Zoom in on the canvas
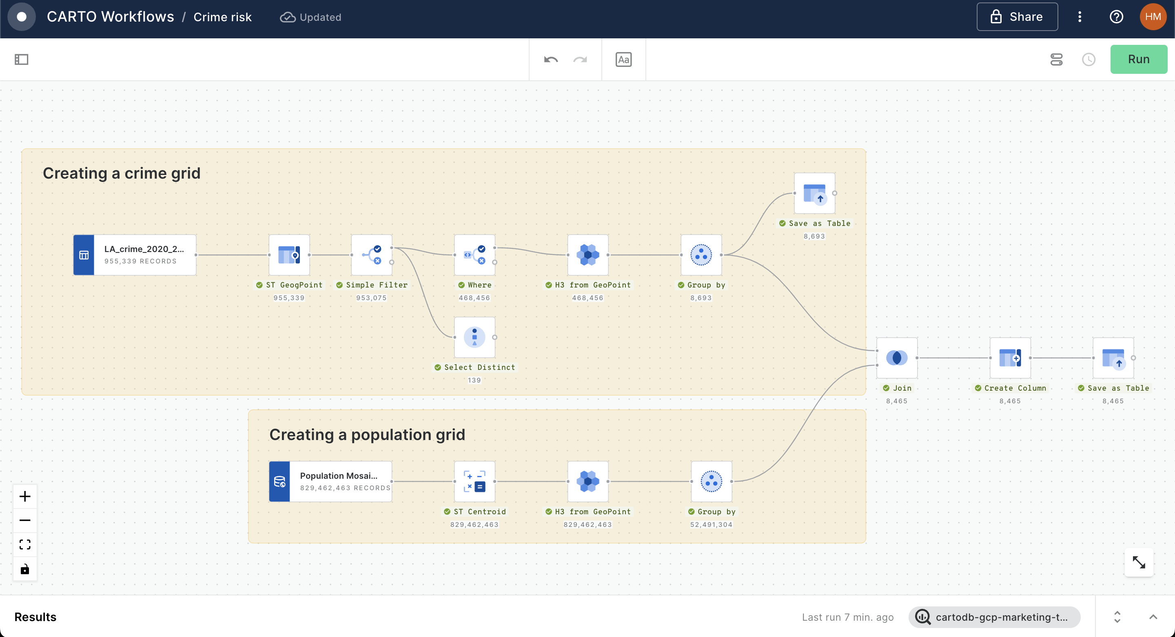This screenshot has width=1175, height=637. (25, 497)
